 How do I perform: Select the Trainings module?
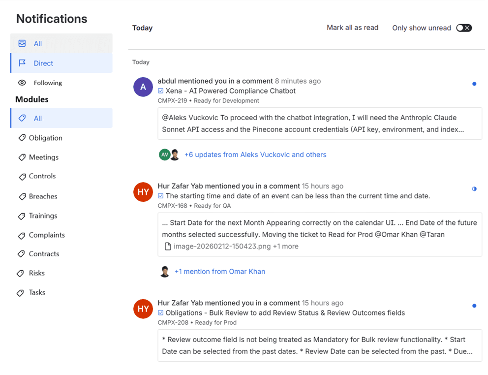43,216
